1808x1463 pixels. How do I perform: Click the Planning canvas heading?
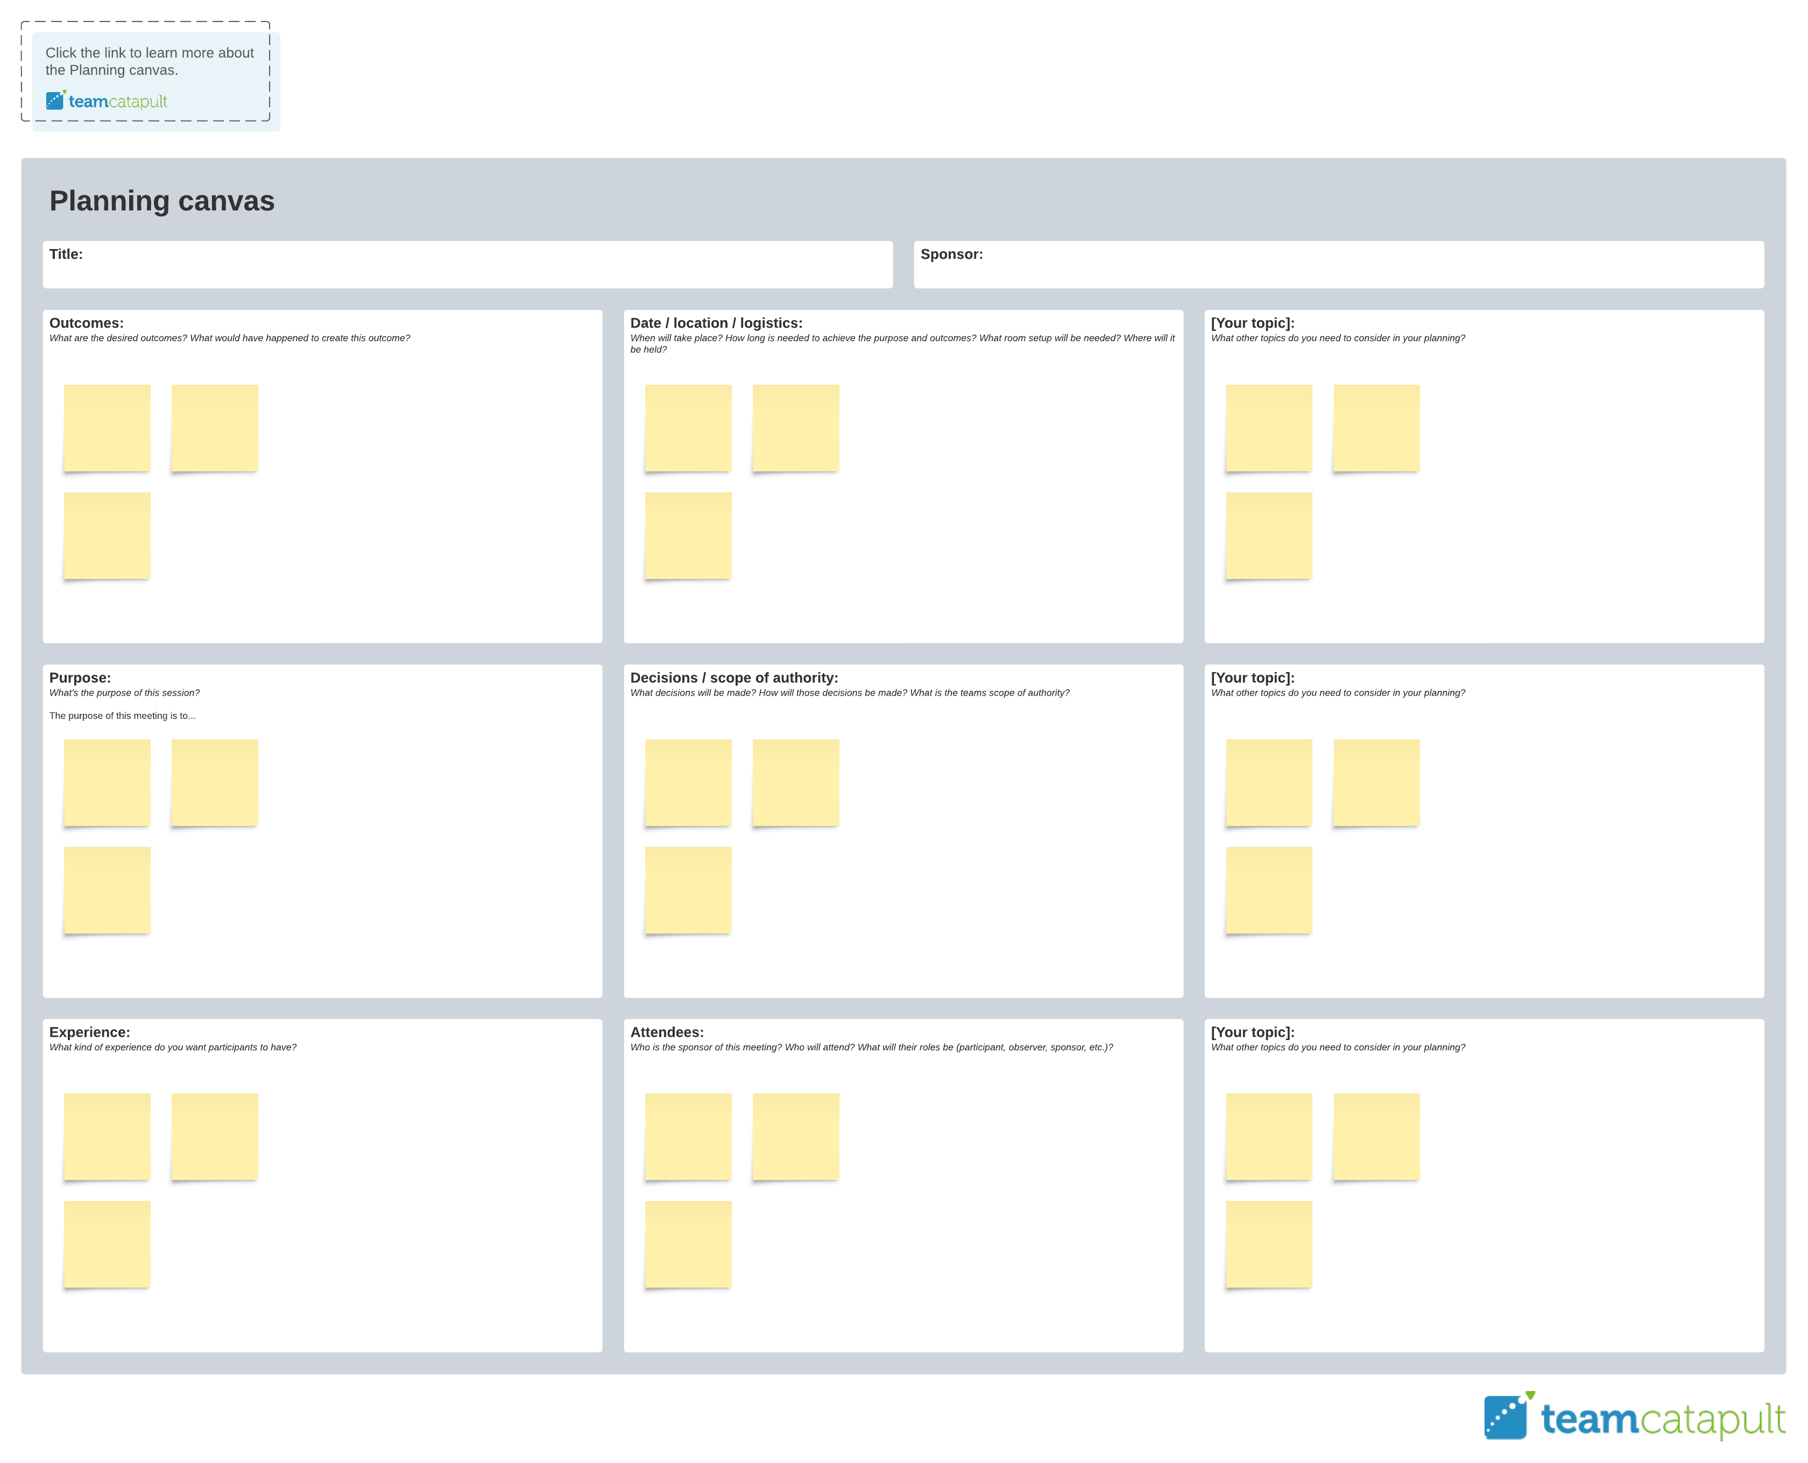point(162,201)
